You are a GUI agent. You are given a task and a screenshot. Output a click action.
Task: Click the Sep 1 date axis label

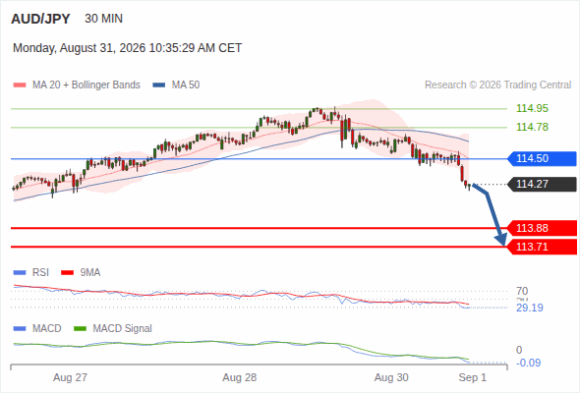(473, 377)
